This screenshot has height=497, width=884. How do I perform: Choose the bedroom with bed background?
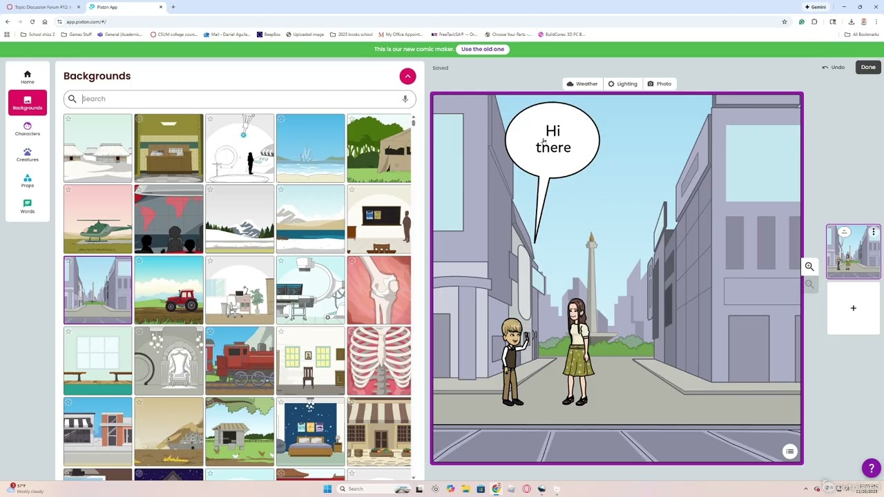(310, 432)
